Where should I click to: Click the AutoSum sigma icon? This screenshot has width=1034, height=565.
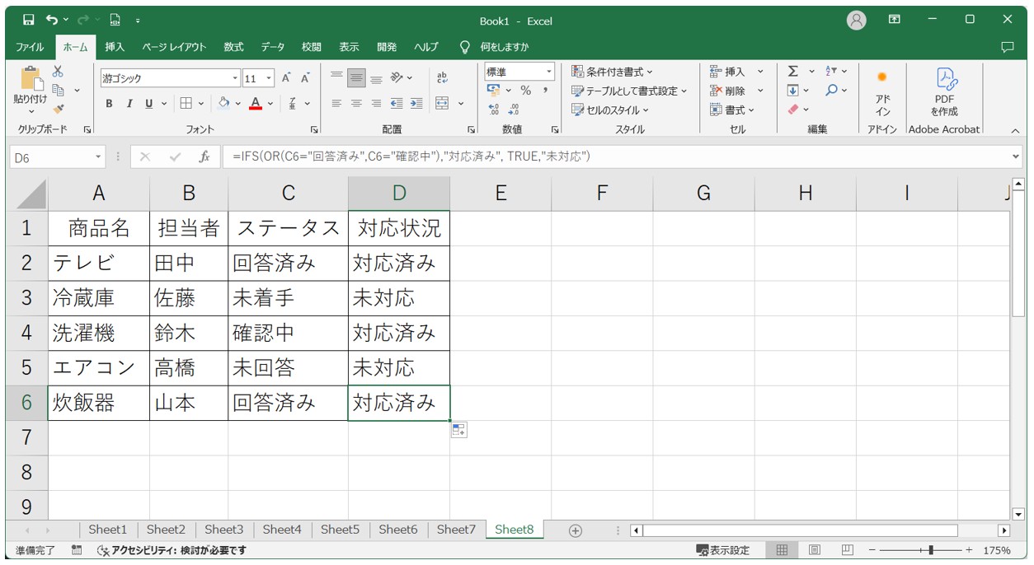point(792,72)
